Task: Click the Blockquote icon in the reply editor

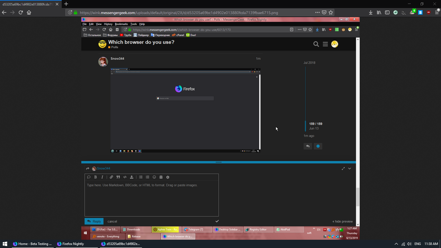Action: [x=118, y=177]
